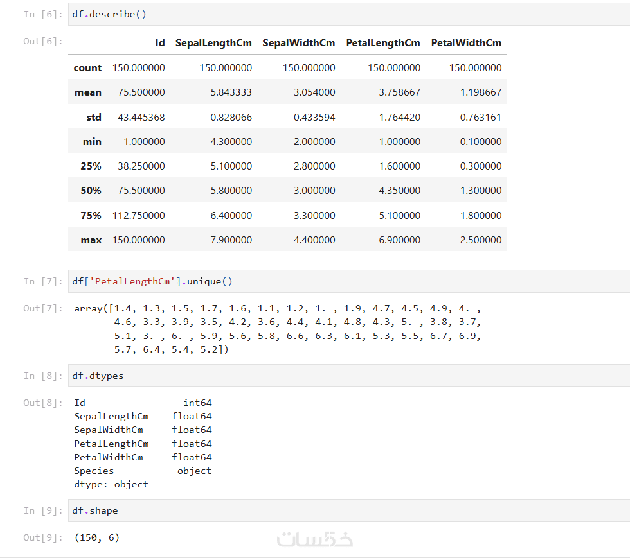Click the Species object dtype line
The width and height of the screenshot is (630, 558).
[143, 471]
